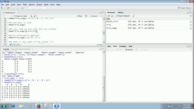View Petal_iris data via its grid icon
This screenshot has width=194, height=109.
(191, 21)
